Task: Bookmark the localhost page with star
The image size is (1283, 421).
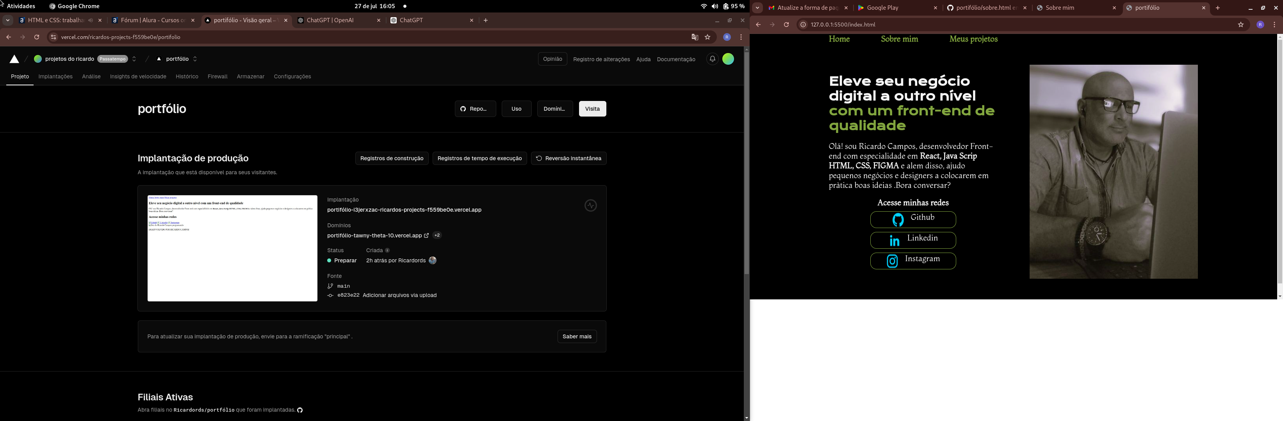Action: pyautogui.click(x=1241, y=25)
